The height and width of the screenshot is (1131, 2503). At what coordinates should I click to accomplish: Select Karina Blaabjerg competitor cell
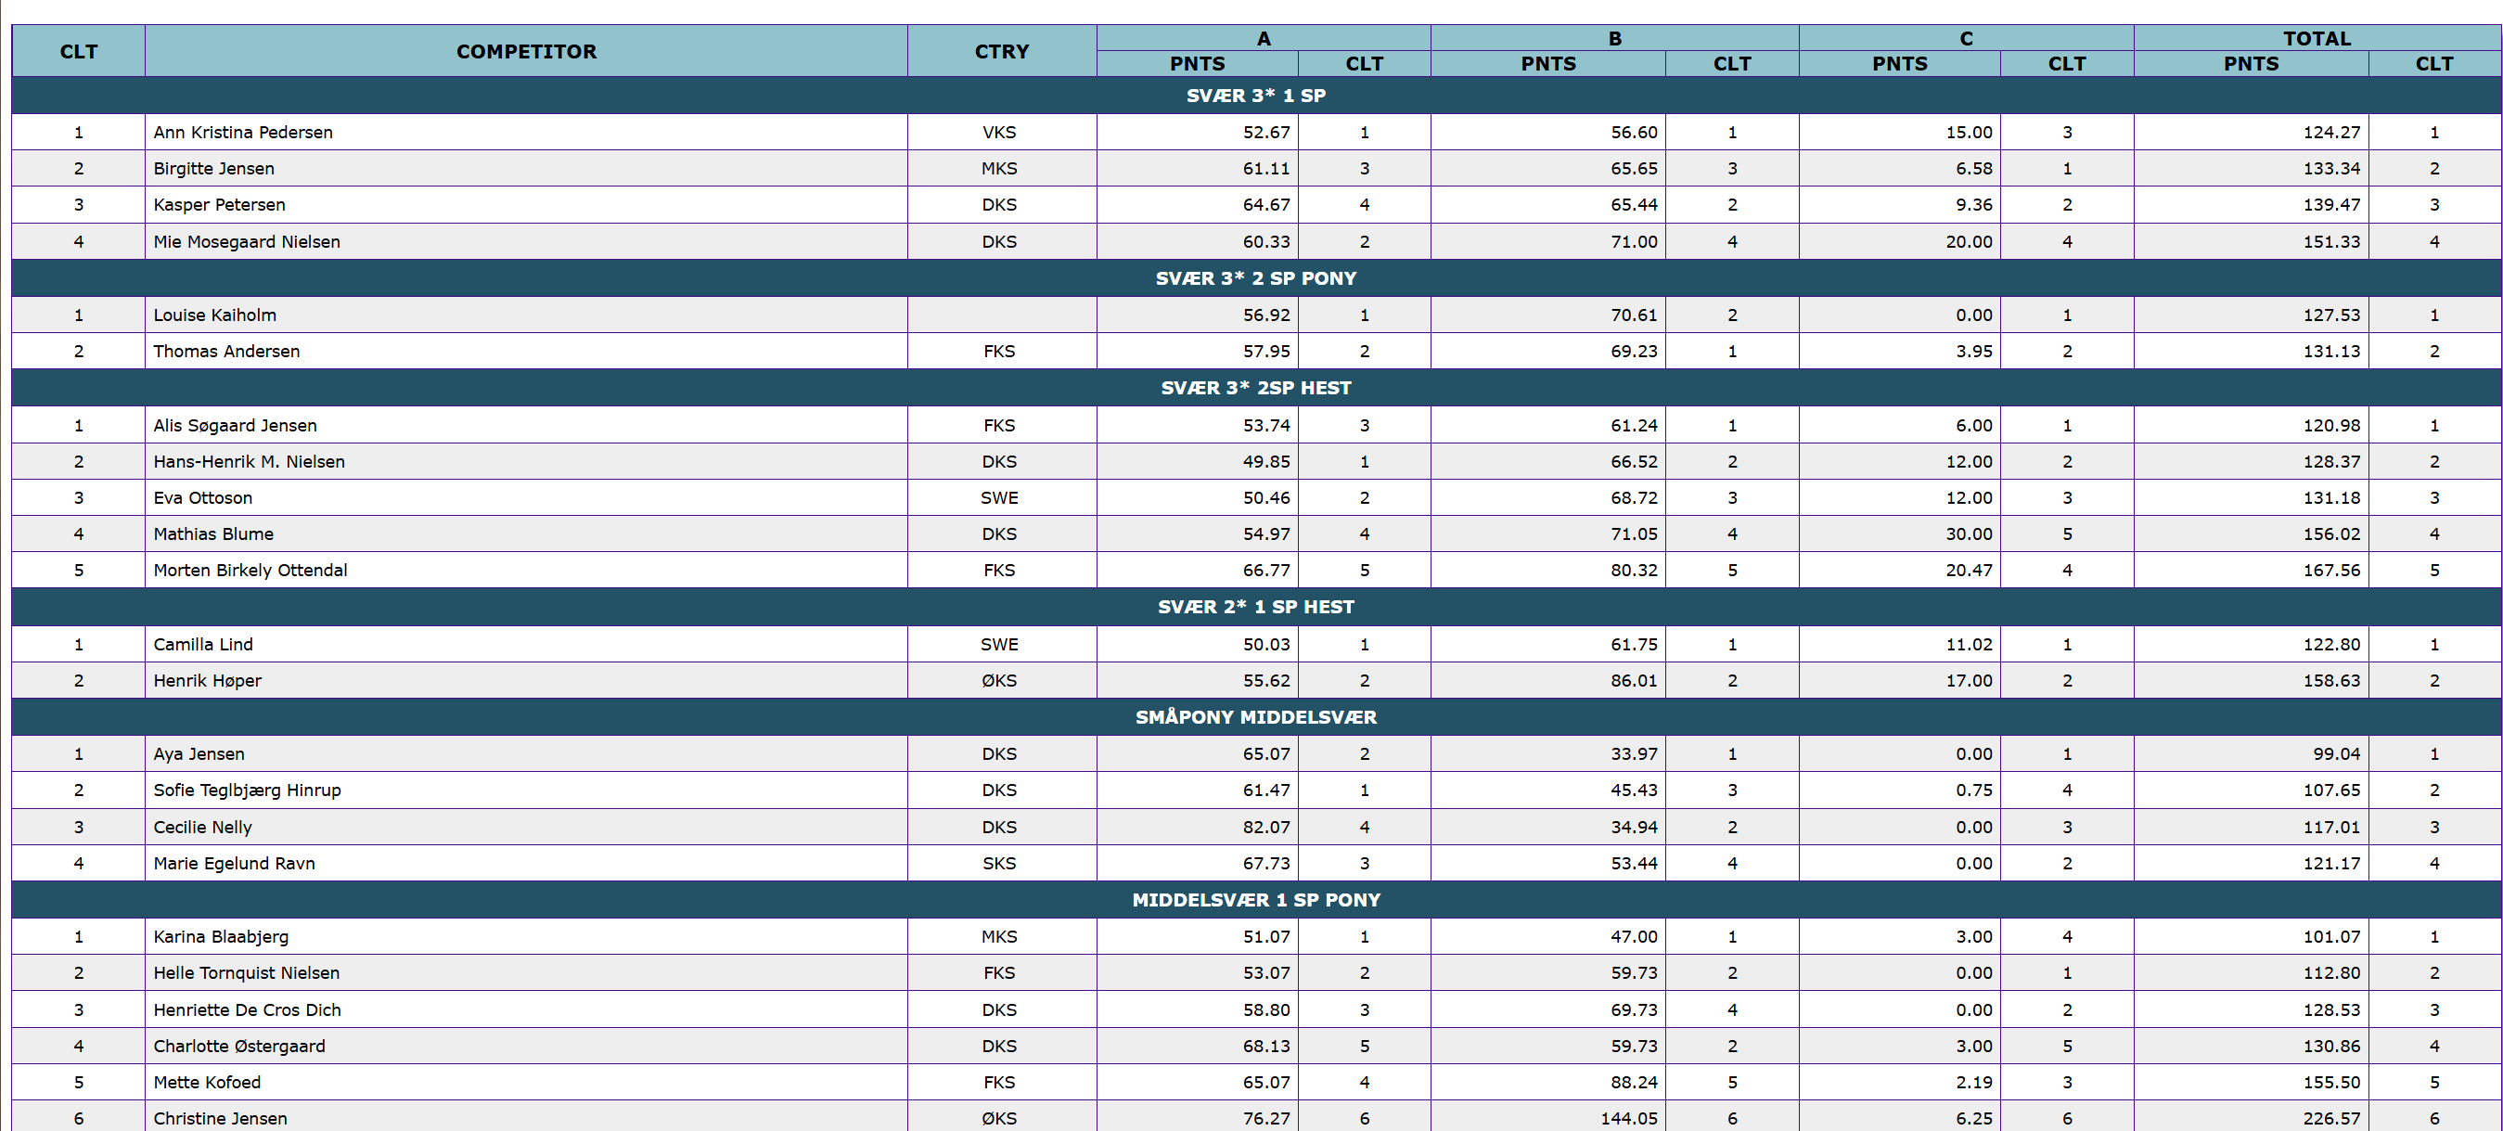click(526, 937)
